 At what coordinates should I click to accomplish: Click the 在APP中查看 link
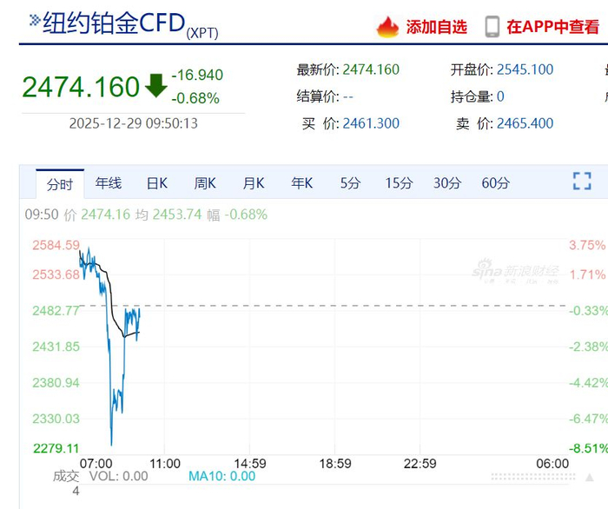click(x=552, y=27)
